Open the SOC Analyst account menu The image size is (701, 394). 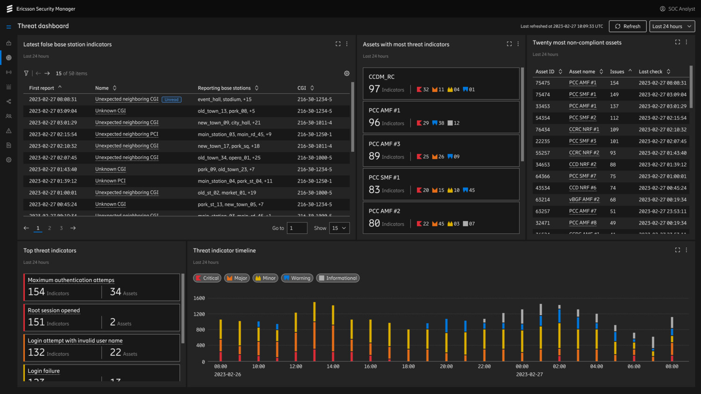[x=677, y=8]
